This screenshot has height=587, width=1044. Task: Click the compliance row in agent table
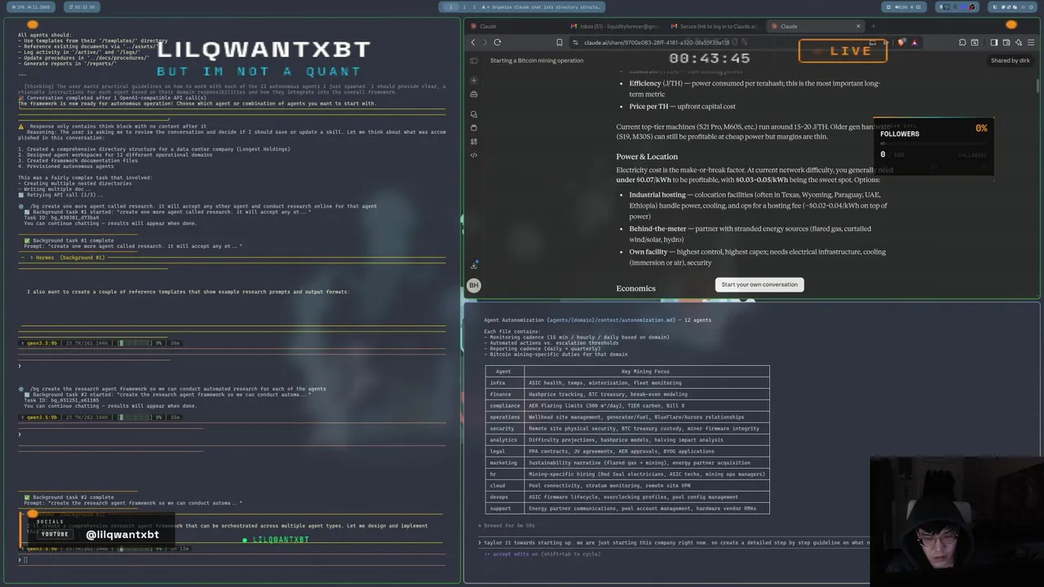pyautogui.click(x=627, y=406)
